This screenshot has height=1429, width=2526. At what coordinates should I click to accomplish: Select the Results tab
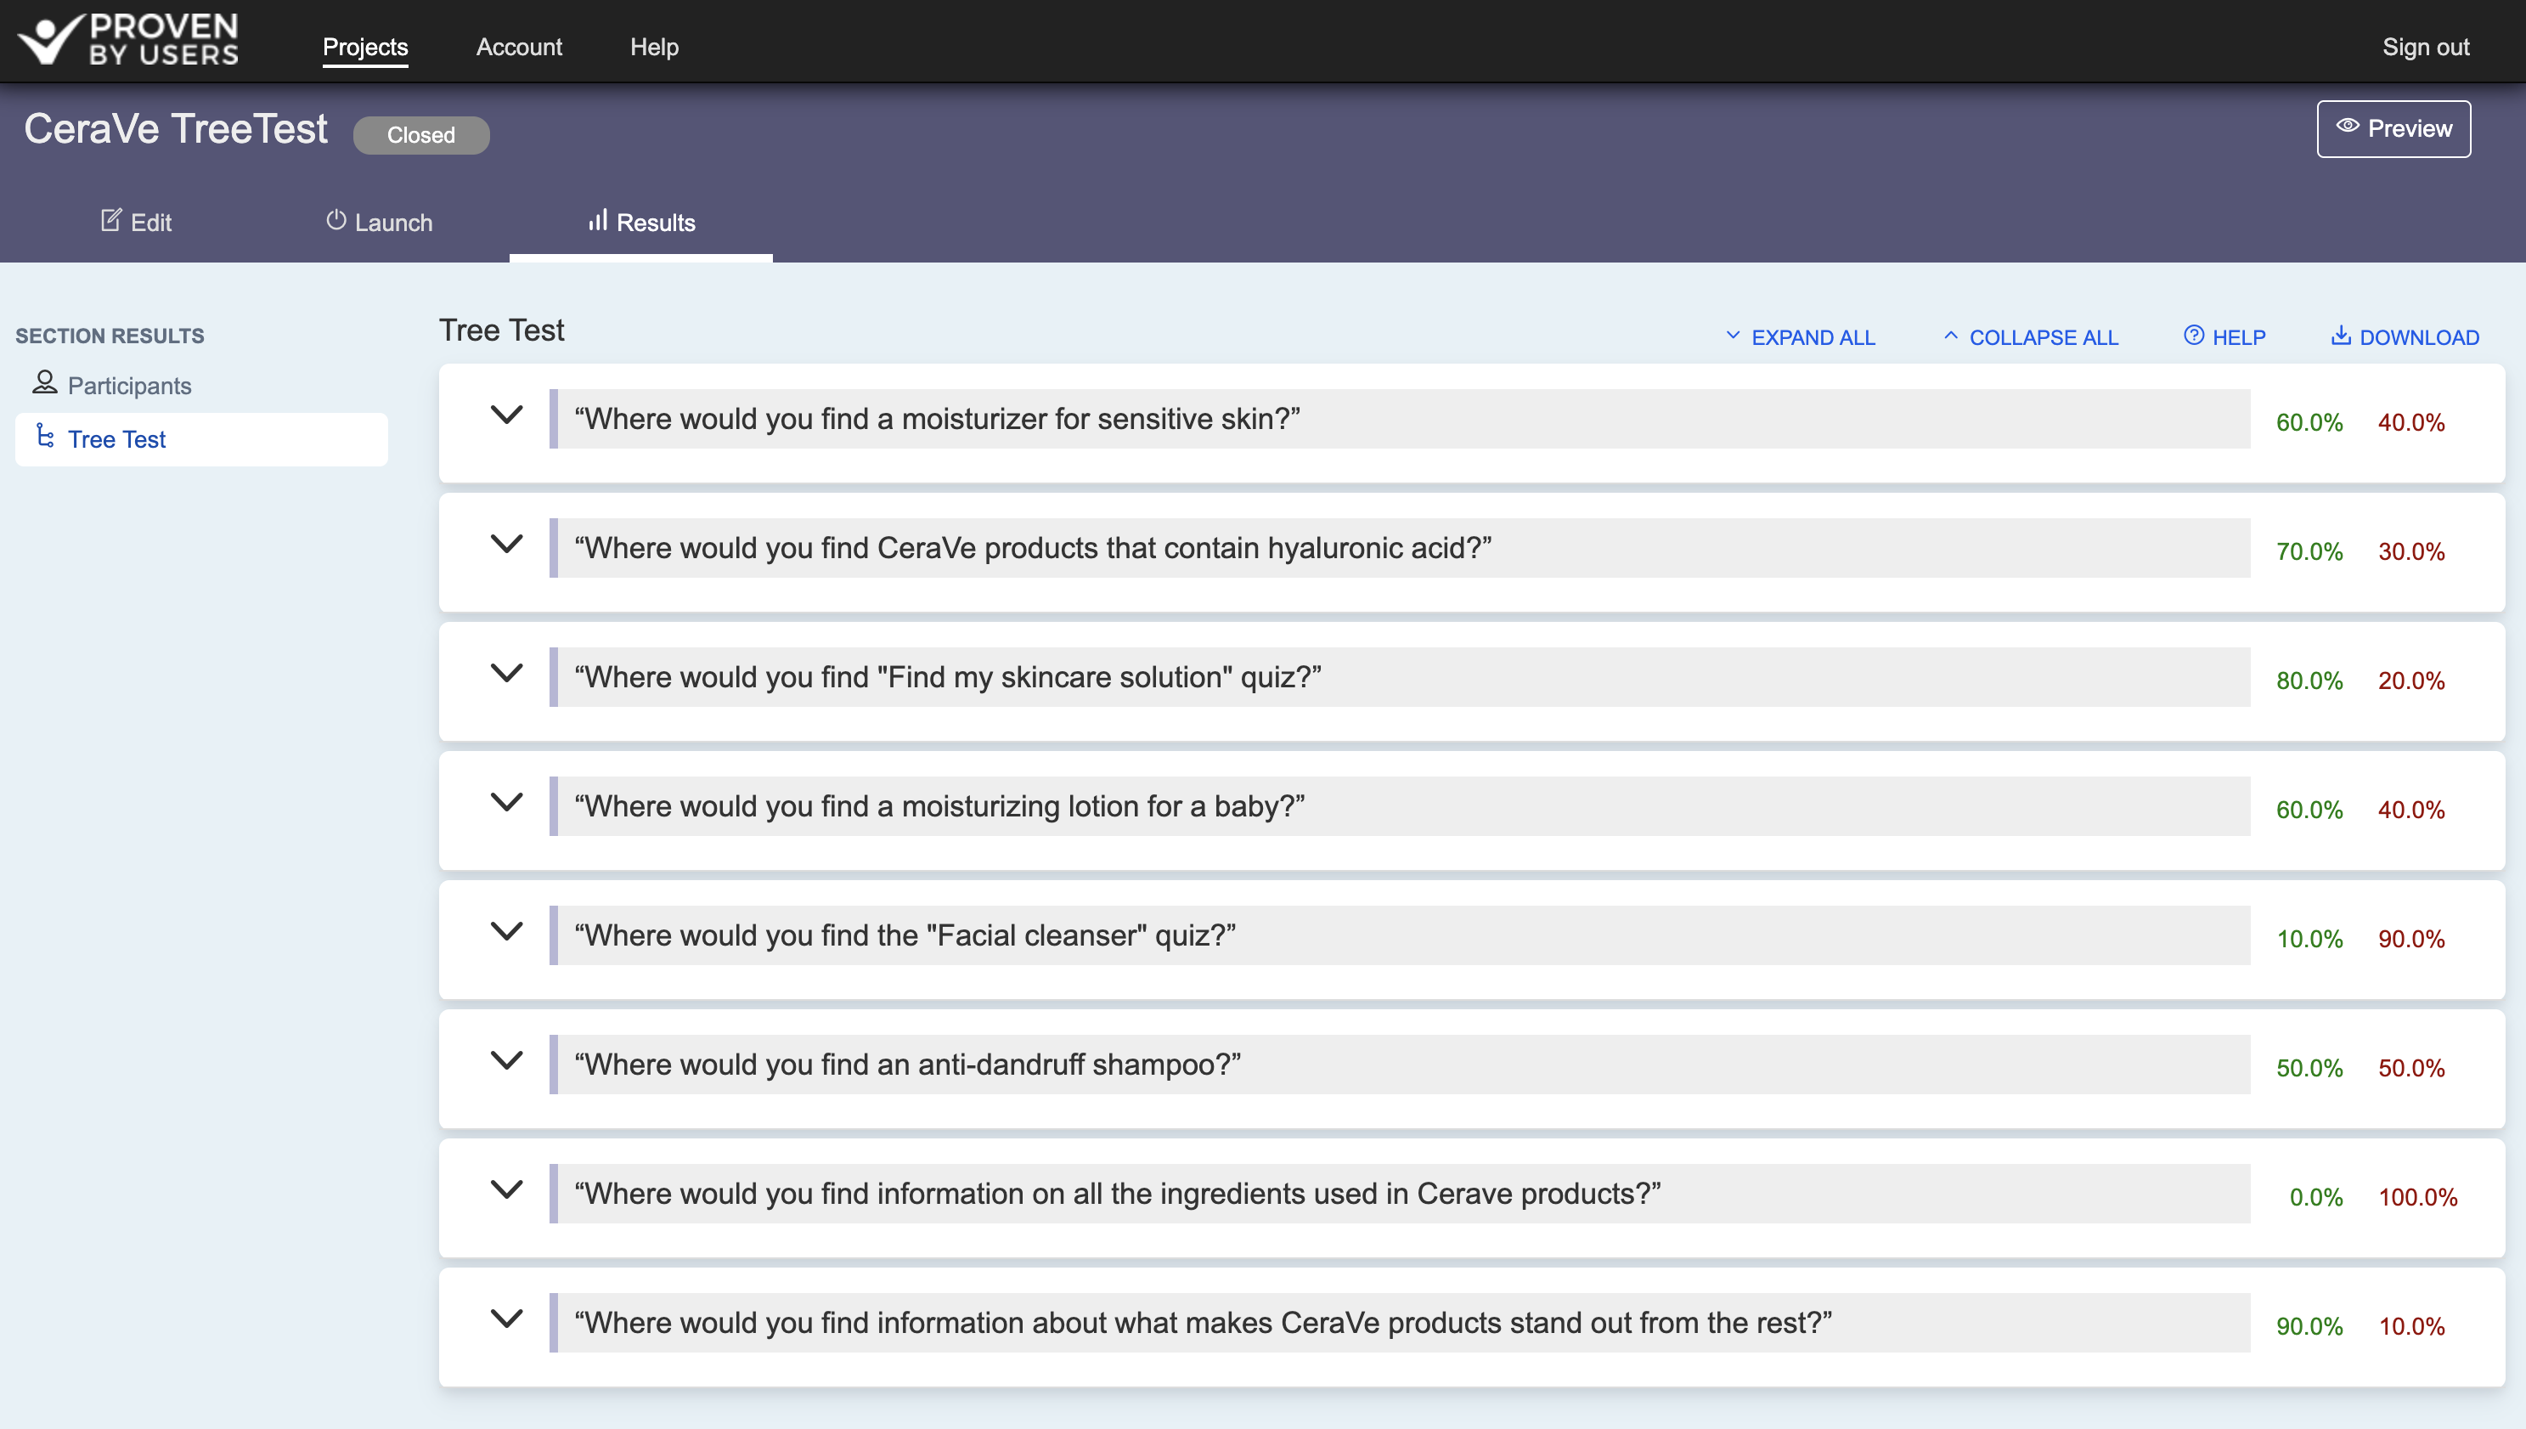pyautogui.click(x=641, y=223)
